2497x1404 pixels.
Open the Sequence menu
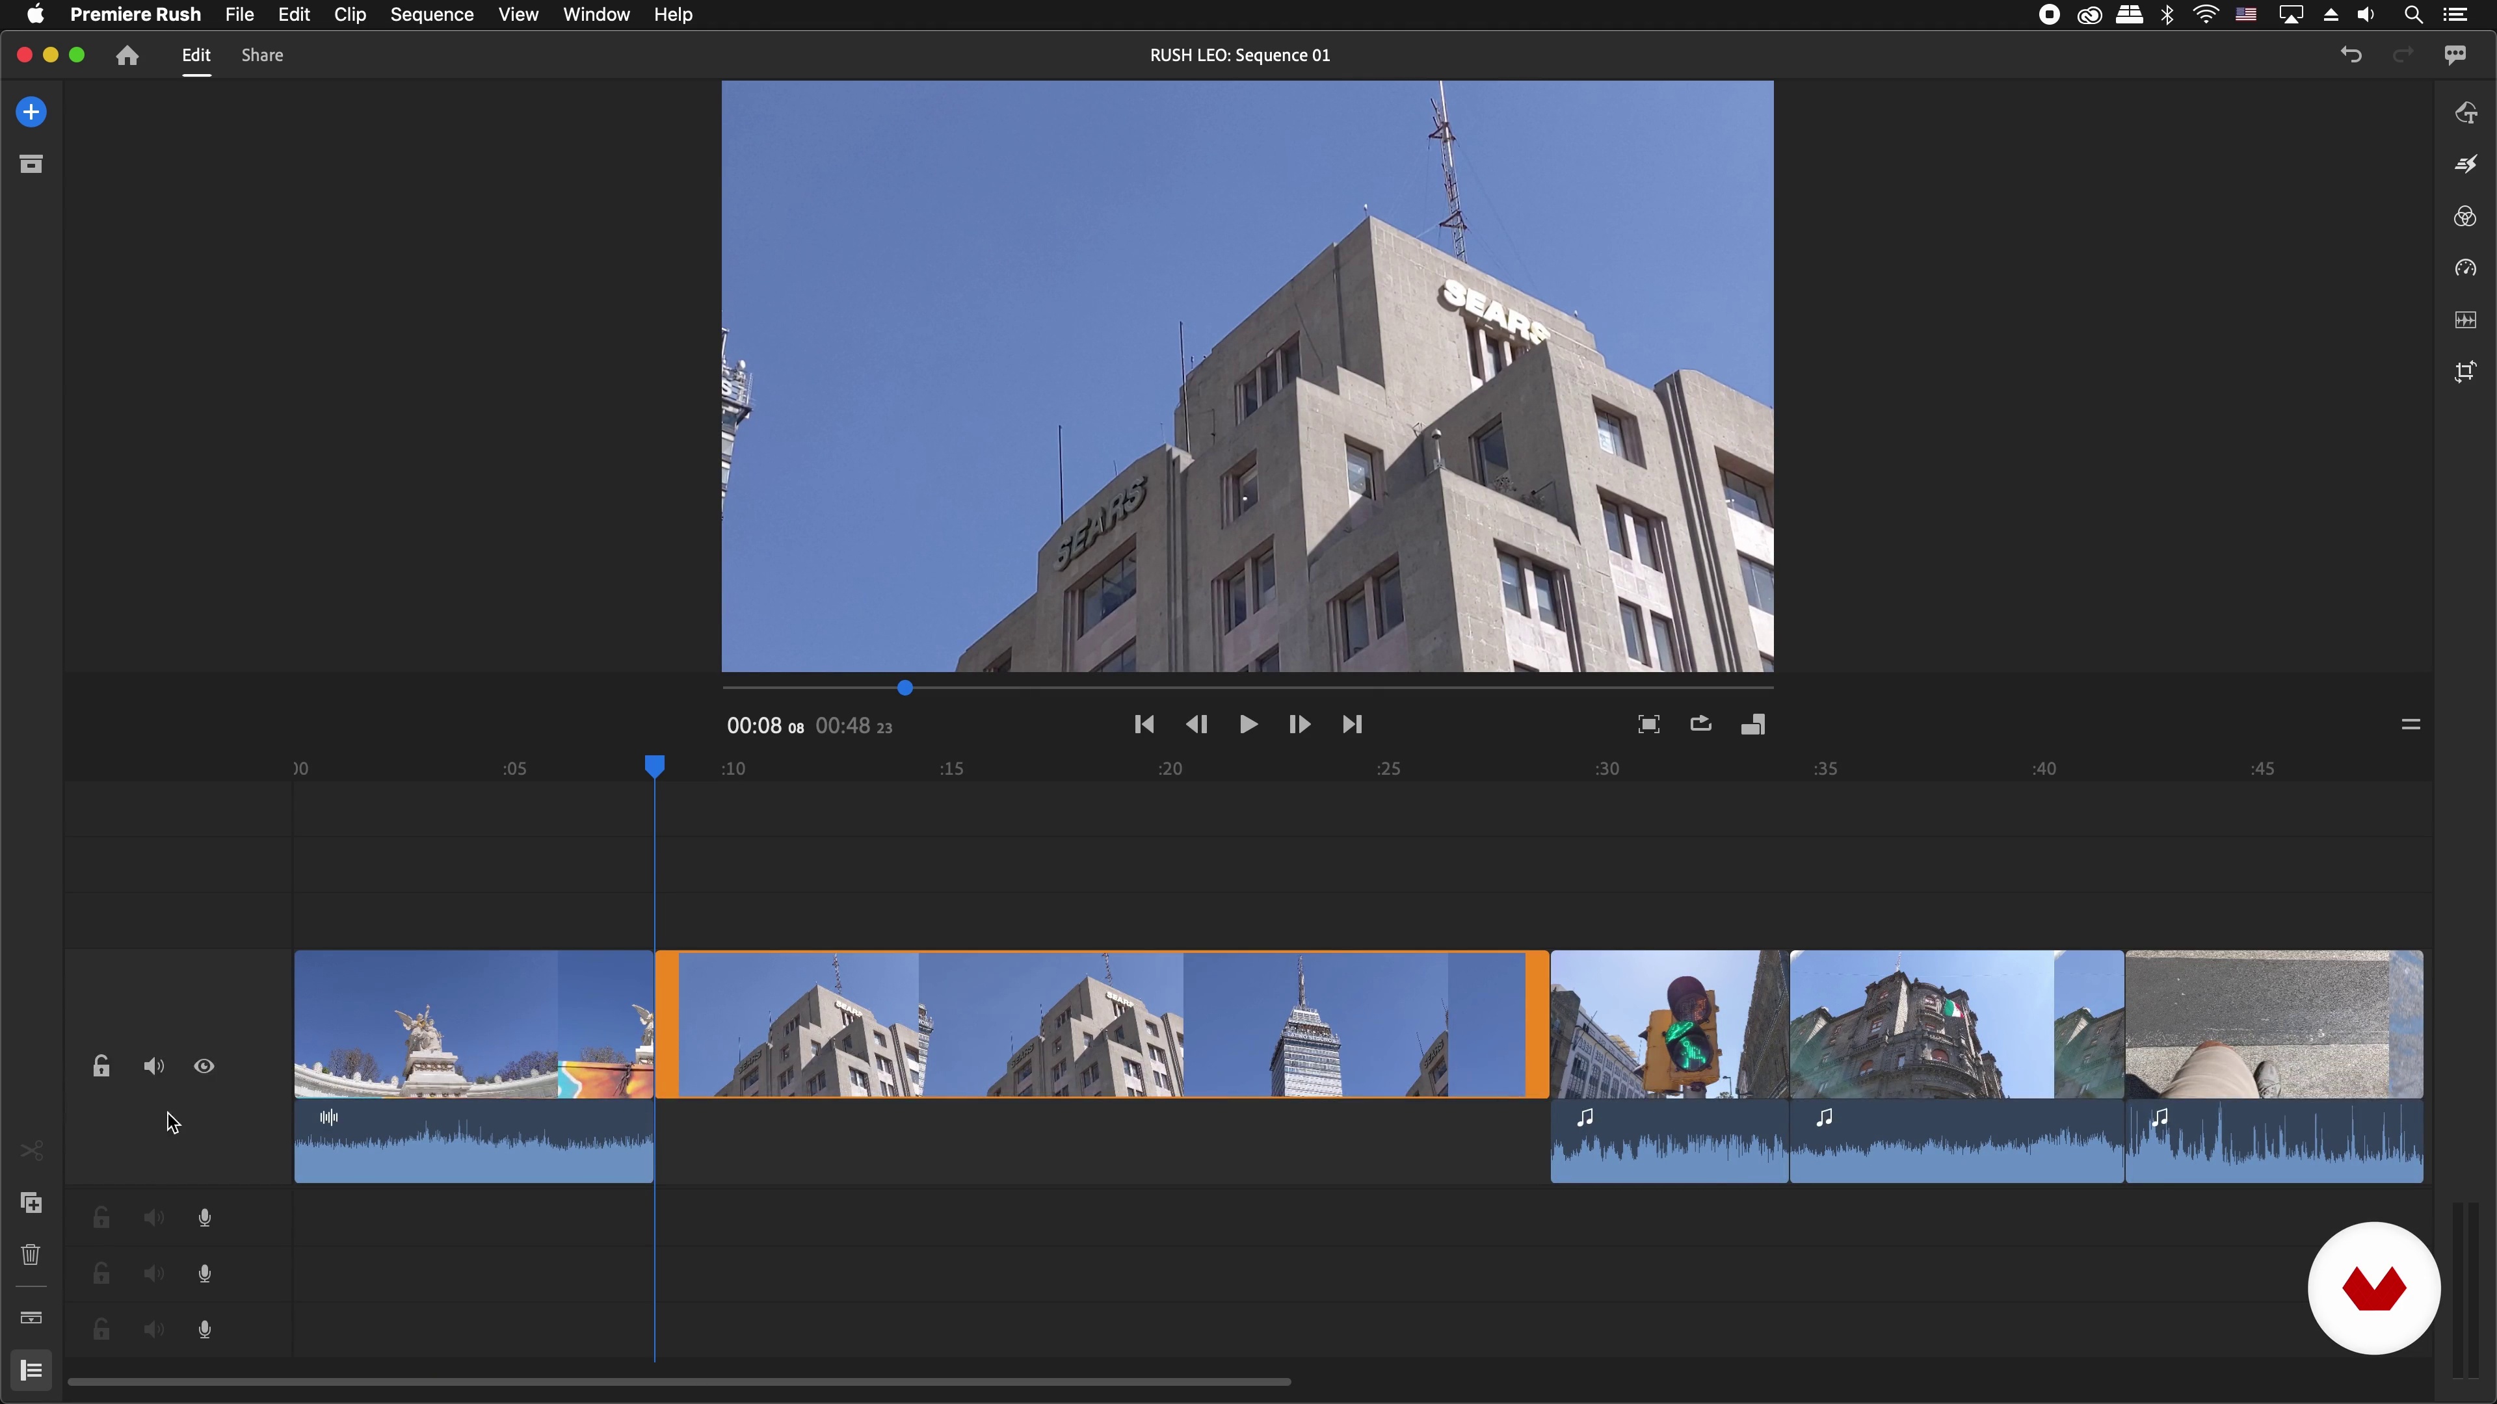coord(431,14)
